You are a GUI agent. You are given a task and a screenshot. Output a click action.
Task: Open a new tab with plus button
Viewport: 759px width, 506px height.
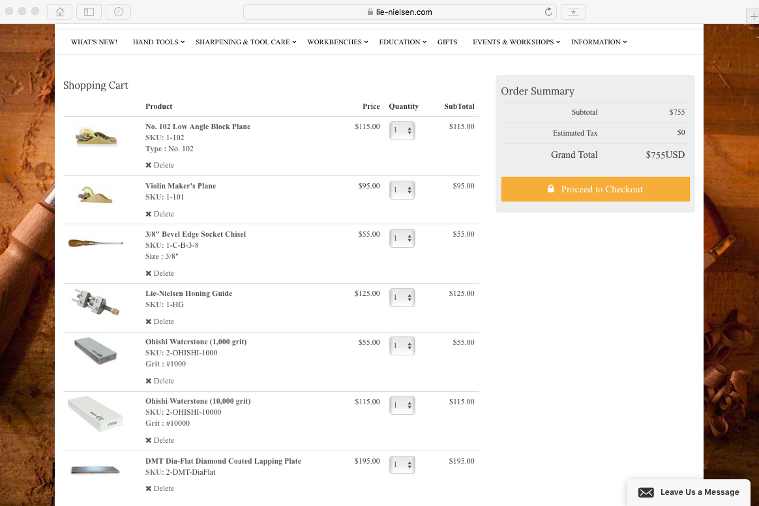pyautogui.click(x=752, y=17)
